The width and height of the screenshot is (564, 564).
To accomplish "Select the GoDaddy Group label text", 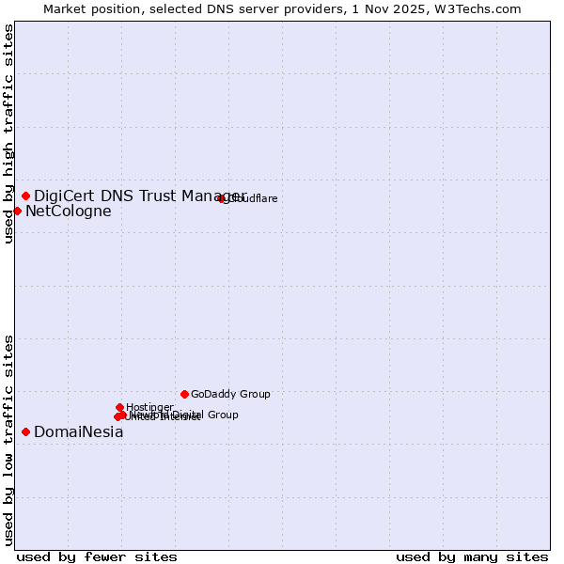I will pos(230,394).
